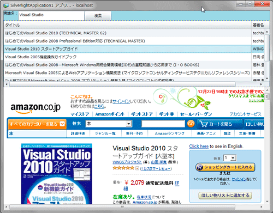Click the Visual Studio 2010 book cover
The width and height of the screenshot is (273, 213).
coord(57,174)
